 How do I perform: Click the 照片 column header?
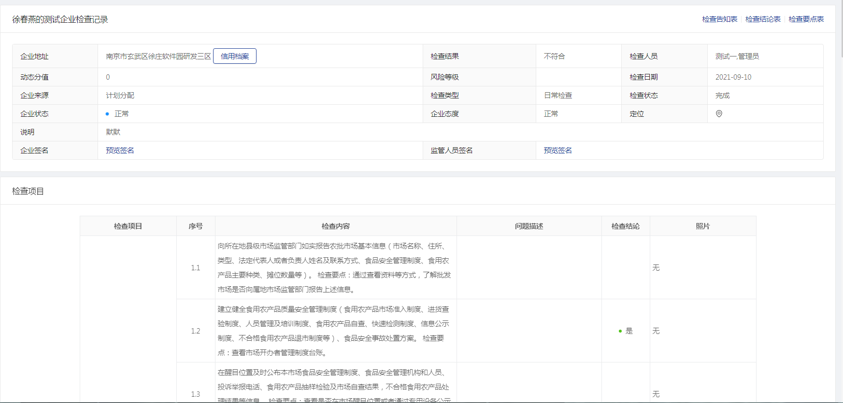click(703, 226)
